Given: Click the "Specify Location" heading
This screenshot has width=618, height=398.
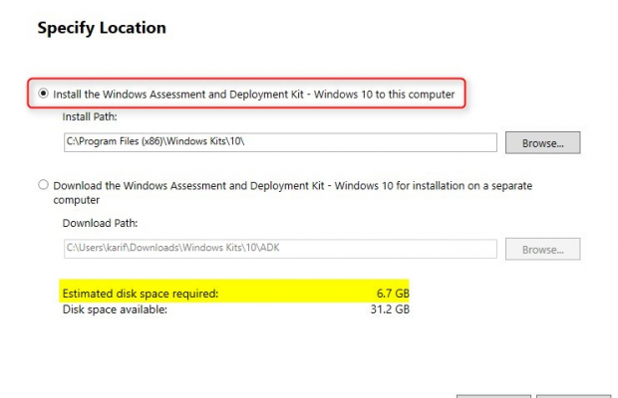Looking at the screenshot, I should (102, 28).
